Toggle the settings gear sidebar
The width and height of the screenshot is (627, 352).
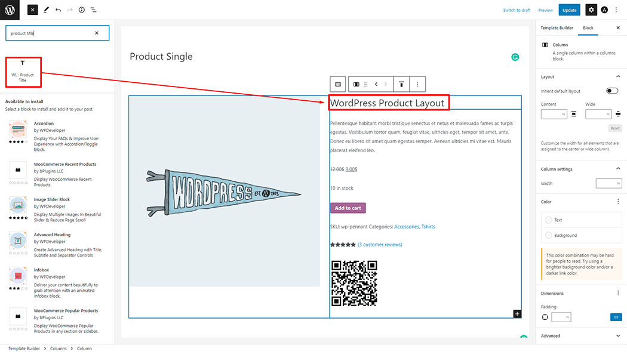pos(591,10)
